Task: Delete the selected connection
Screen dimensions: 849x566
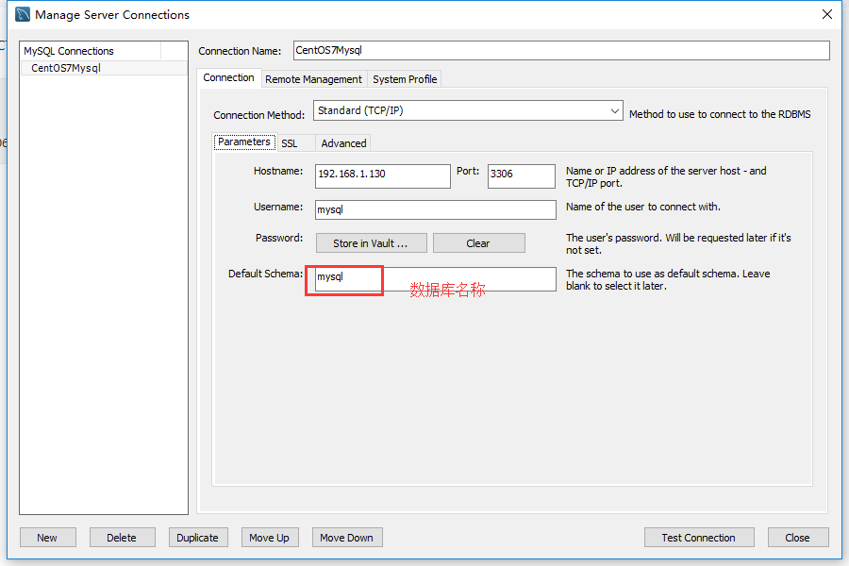Action: tap(122, 538)
